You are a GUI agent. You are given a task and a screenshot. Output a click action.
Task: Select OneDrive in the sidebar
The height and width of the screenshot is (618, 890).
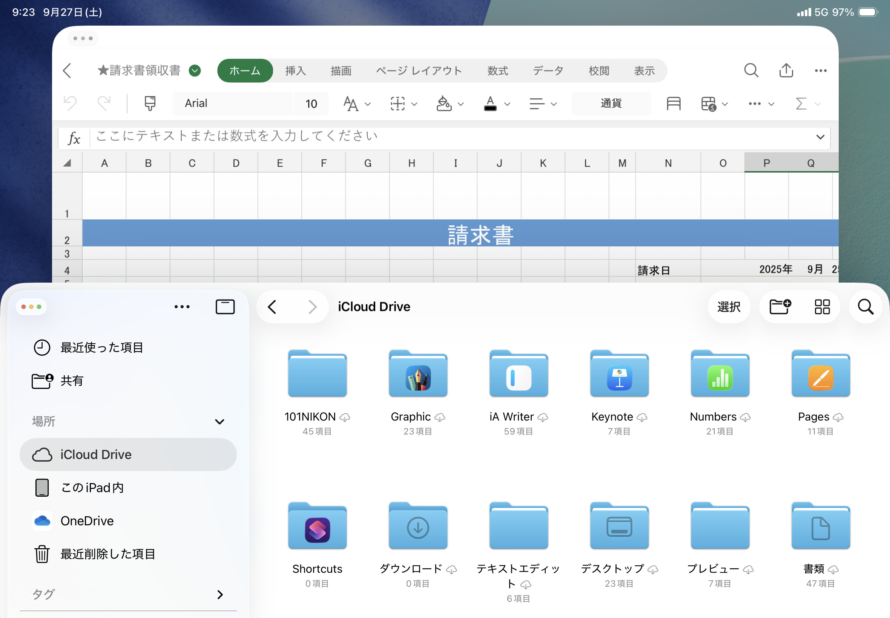(x=87, y=521)
